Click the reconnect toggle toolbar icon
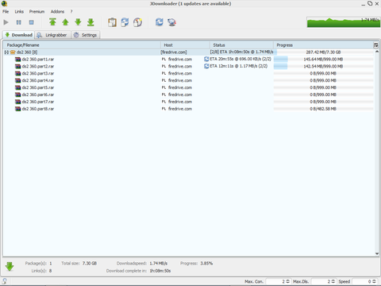The width and height of the screenshot is (381, 286). 125,22
